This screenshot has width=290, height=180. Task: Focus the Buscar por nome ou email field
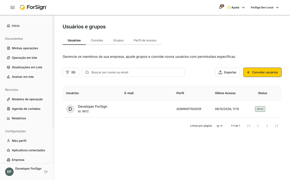(x=133, y=72)
